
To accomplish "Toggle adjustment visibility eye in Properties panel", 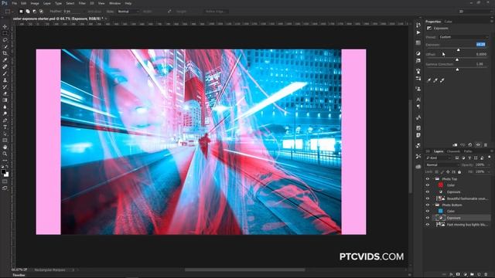I will [478, 145].
